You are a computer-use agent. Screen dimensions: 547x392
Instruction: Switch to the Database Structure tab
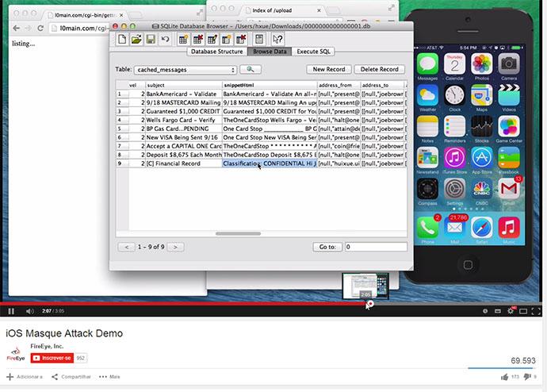tap(216, 52)
